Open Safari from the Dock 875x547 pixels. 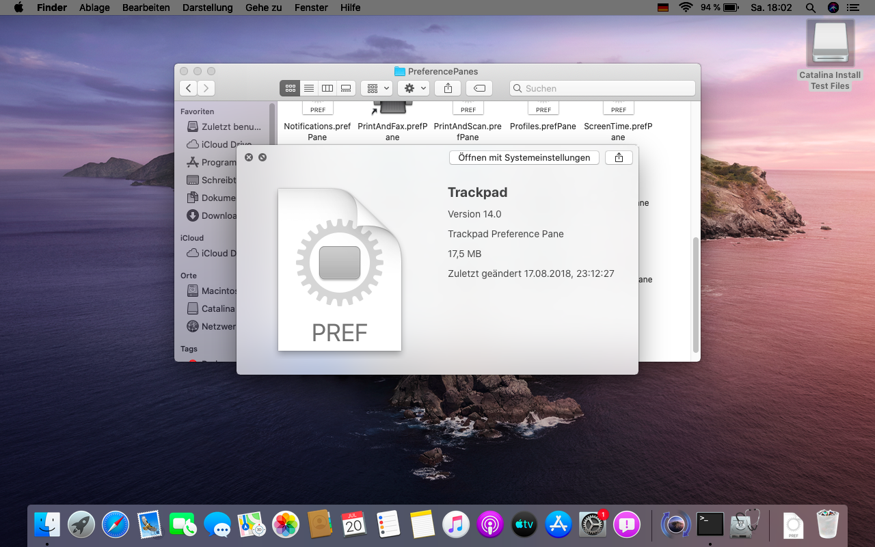[x=116, y=524]
